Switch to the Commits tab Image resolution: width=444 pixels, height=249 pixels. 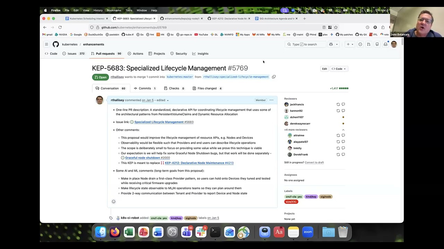(145, 88)
